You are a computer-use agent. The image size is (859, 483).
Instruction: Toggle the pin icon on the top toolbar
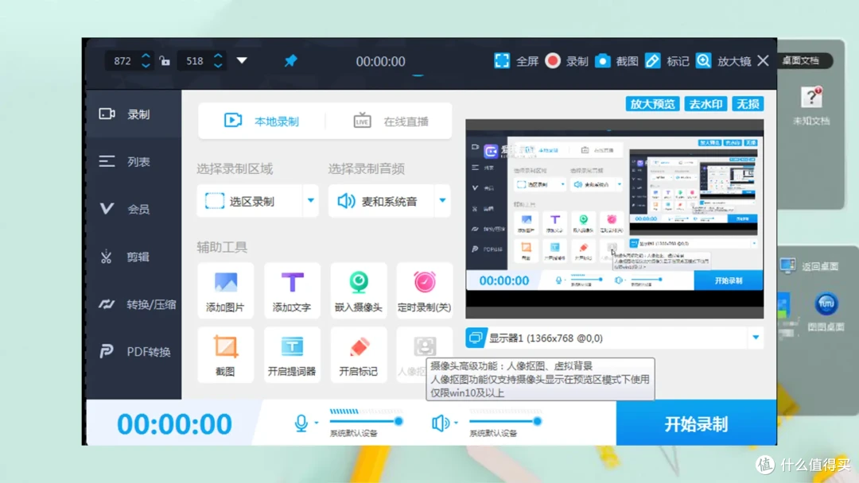[x=291, y=60]
